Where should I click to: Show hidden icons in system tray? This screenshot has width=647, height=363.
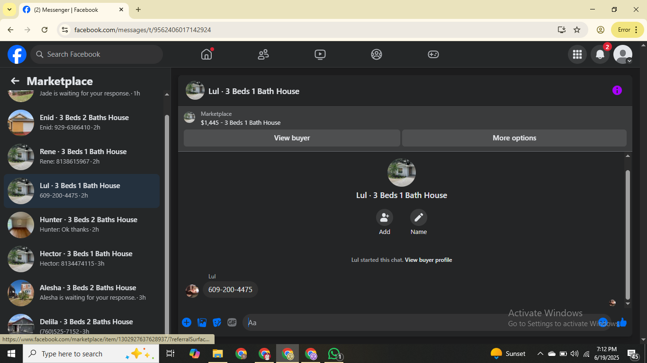click(x=540, y=354)
